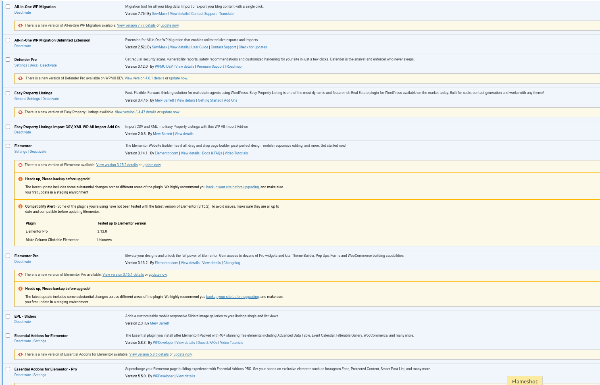Click warning icon in Elementor Pro backup notice
600x385 pixels.
pos(20,289)
